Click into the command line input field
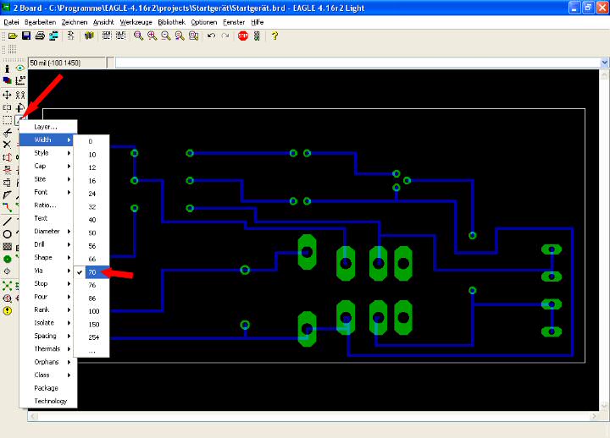This screenshot has height=438, width=610. [356, 63]
